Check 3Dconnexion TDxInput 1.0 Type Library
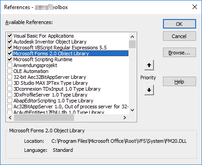The width and height of the screenshot is (202, 165). (10, 89)
